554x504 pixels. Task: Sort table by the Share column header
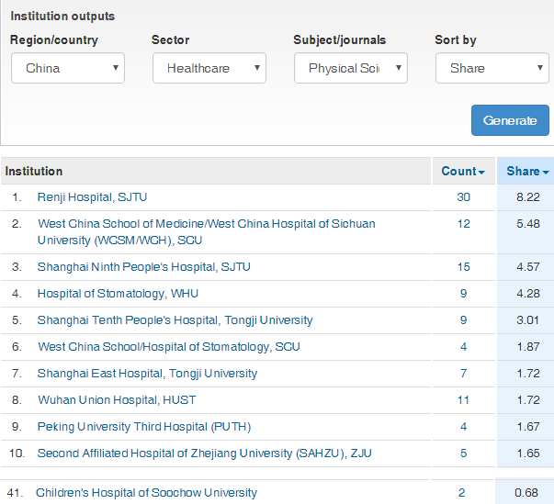point(527,171)
